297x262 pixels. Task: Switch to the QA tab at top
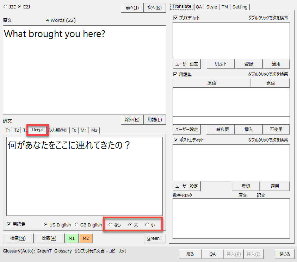pyautogui.click(x=199, y=7)
